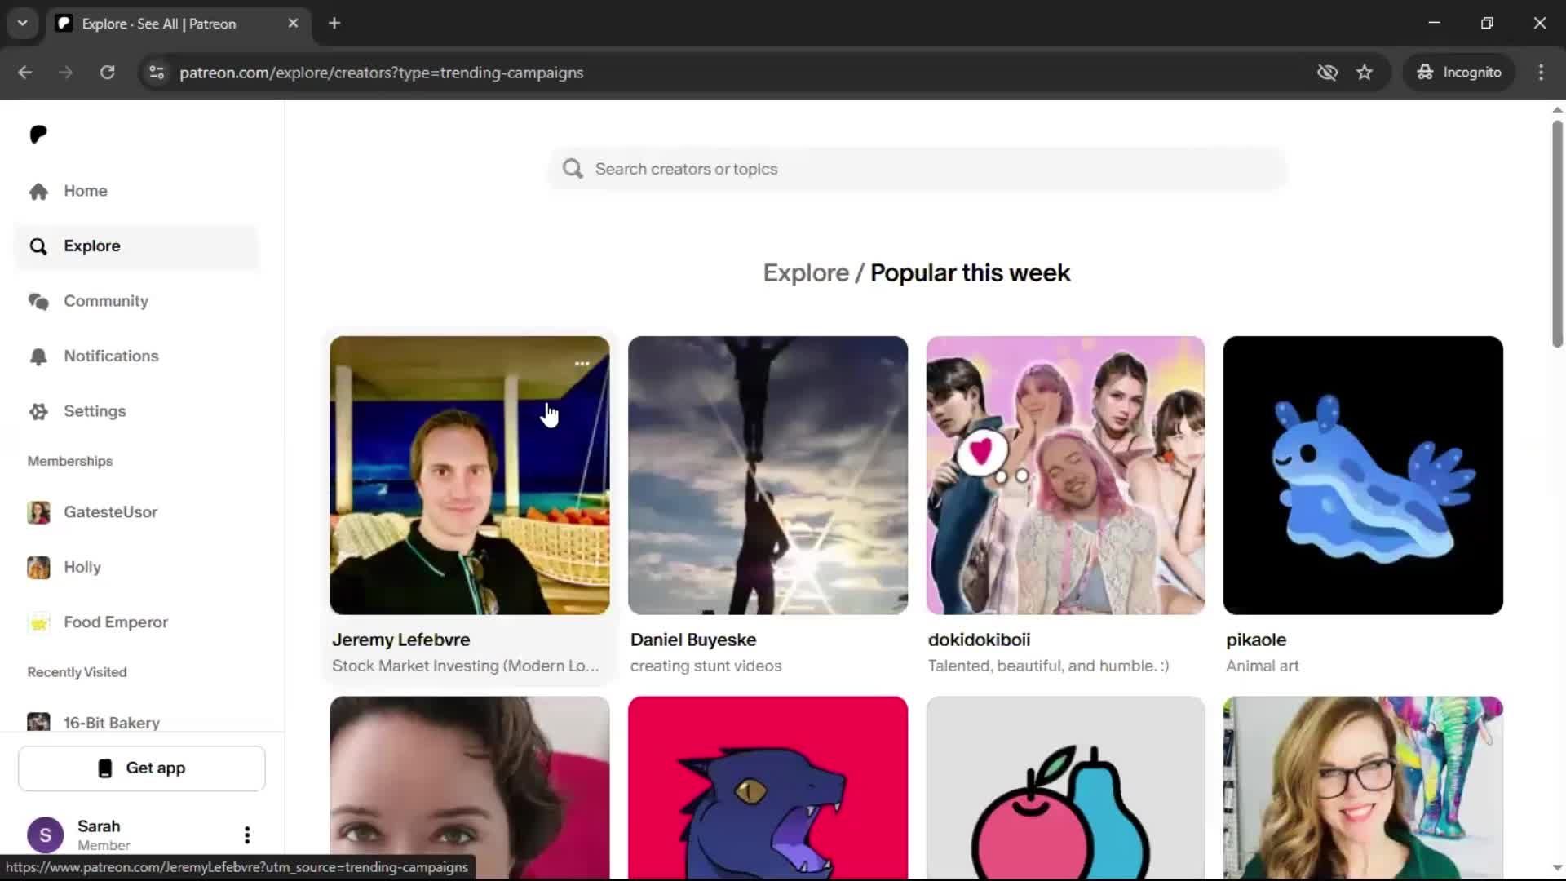The width and height of the screenshot is (1566, 881).
Task: Open a new browser tab
Action: click(334, 24)
